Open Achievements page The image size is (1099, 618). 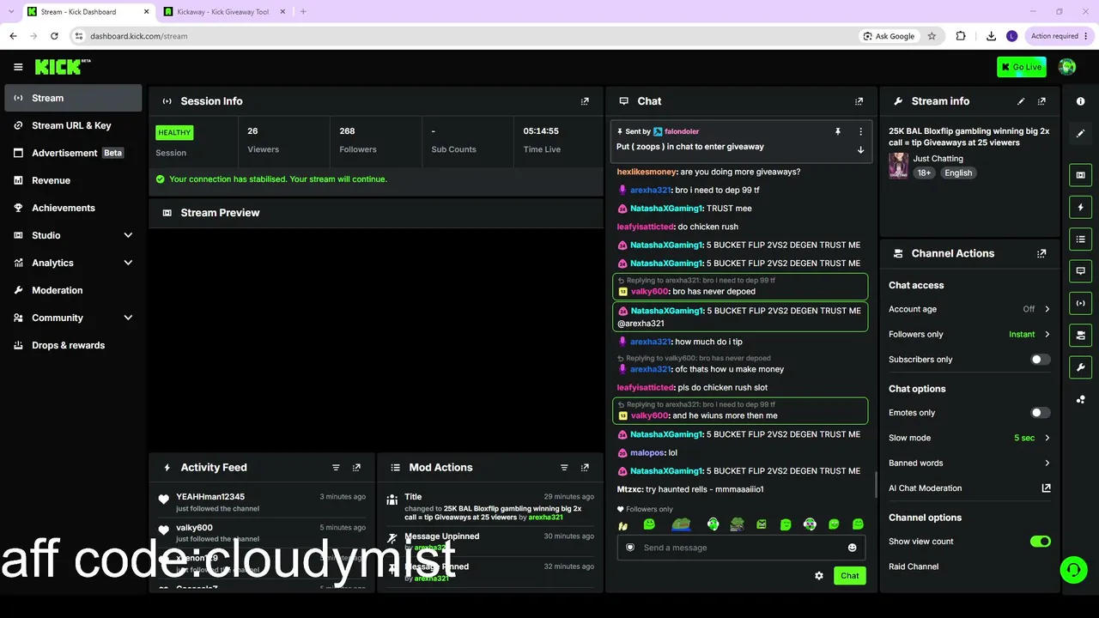click(x=73, y=208)
